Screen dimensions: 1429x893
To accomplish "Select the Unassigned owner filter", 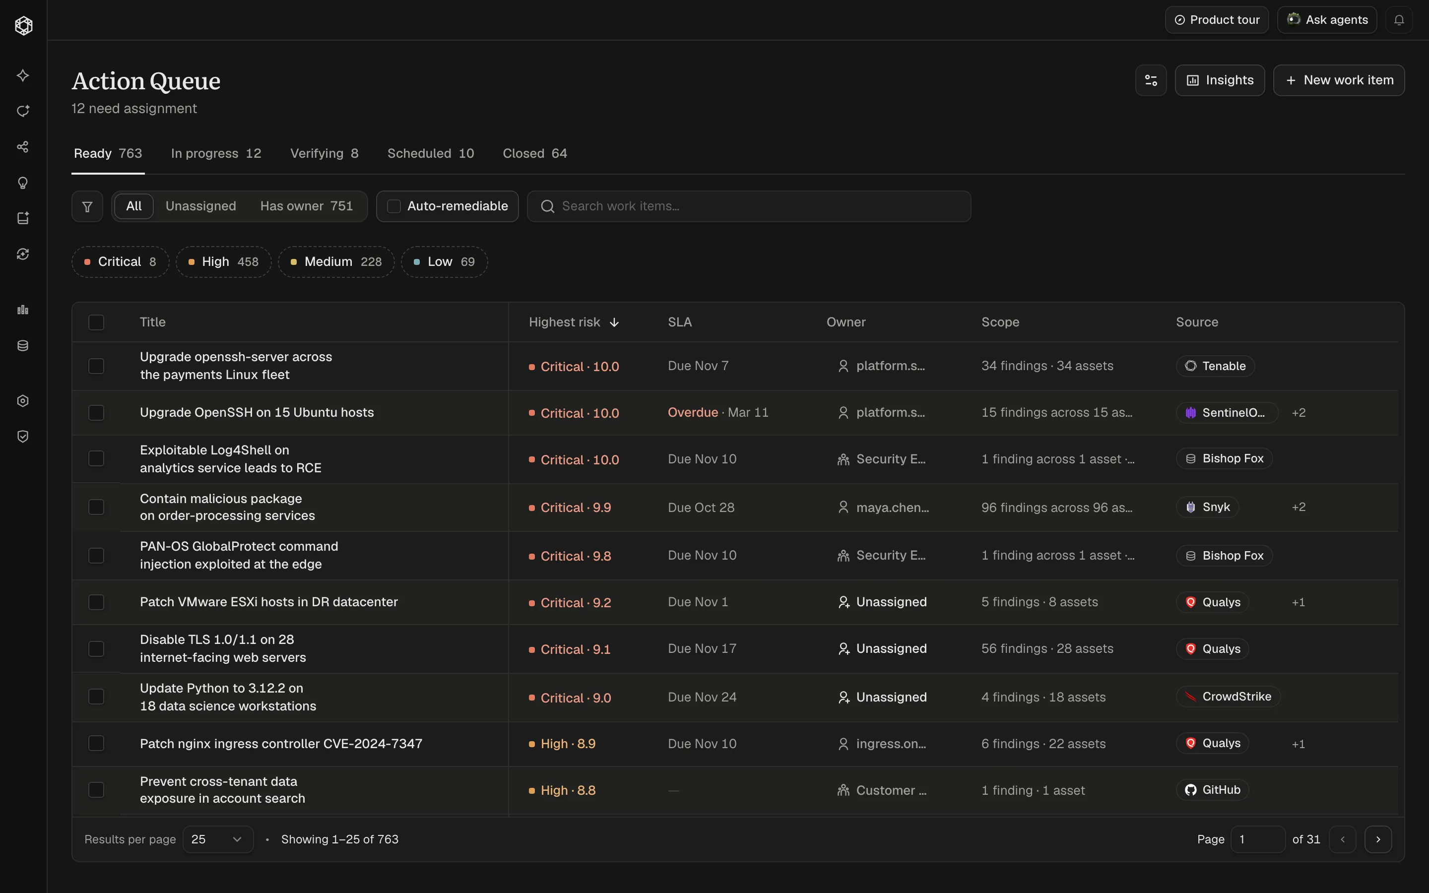I will 201,206.
